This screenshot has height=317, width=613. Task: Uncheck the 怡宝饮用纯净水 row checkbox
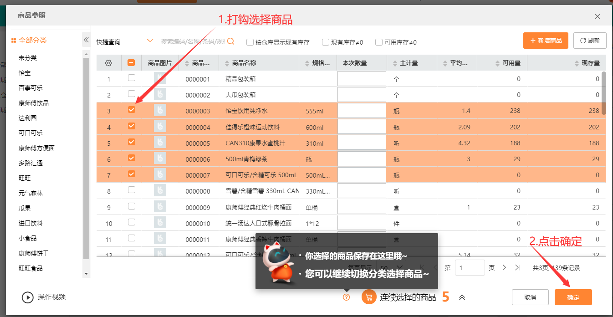[x=132, y=110]
